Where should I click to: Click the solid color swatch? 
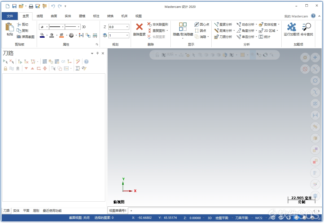(52, 35)
